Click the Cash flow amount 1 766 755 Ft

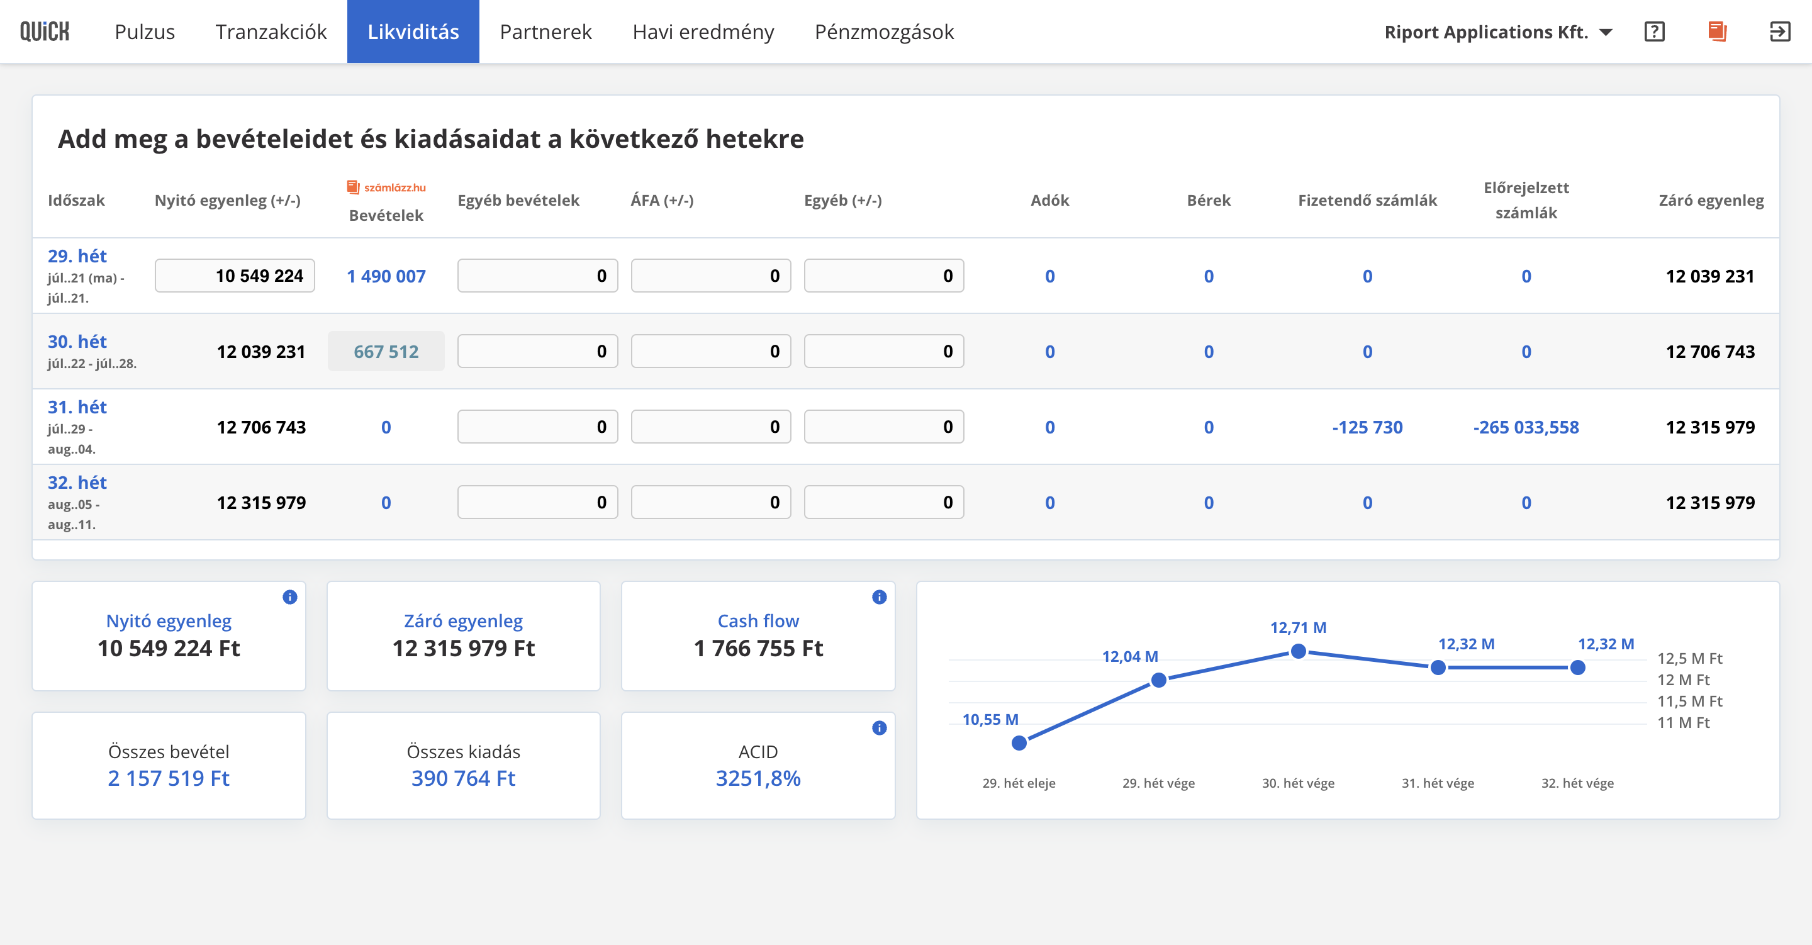(758, 648)
